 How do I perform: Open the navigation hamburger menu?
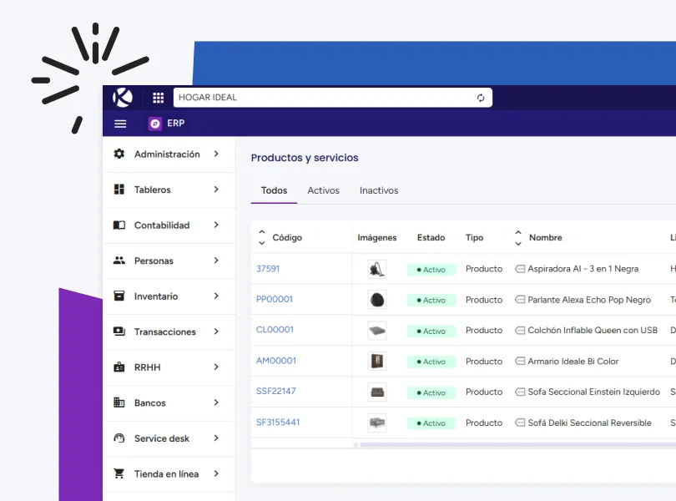coord(120,123)
